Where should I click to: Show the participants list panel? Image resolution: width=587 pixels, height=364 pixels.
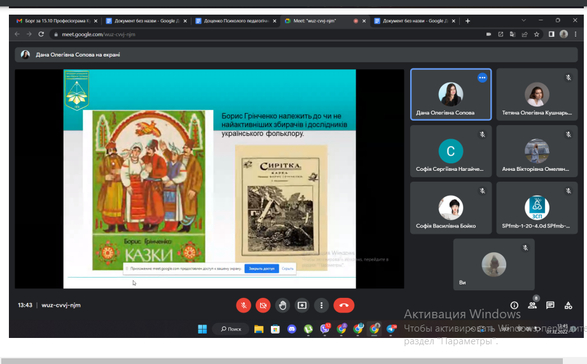(532, 305)
